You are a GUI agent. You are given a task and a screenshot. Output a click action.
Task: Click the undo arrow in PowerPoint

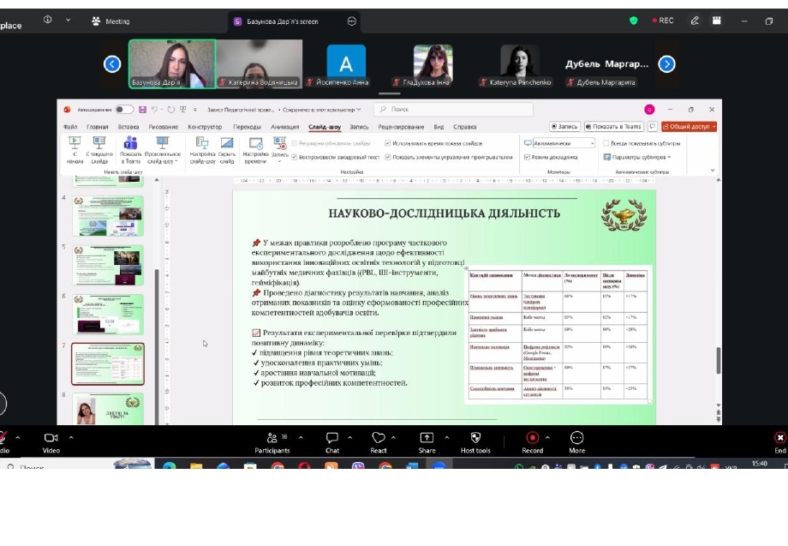(x=155, y=109)
